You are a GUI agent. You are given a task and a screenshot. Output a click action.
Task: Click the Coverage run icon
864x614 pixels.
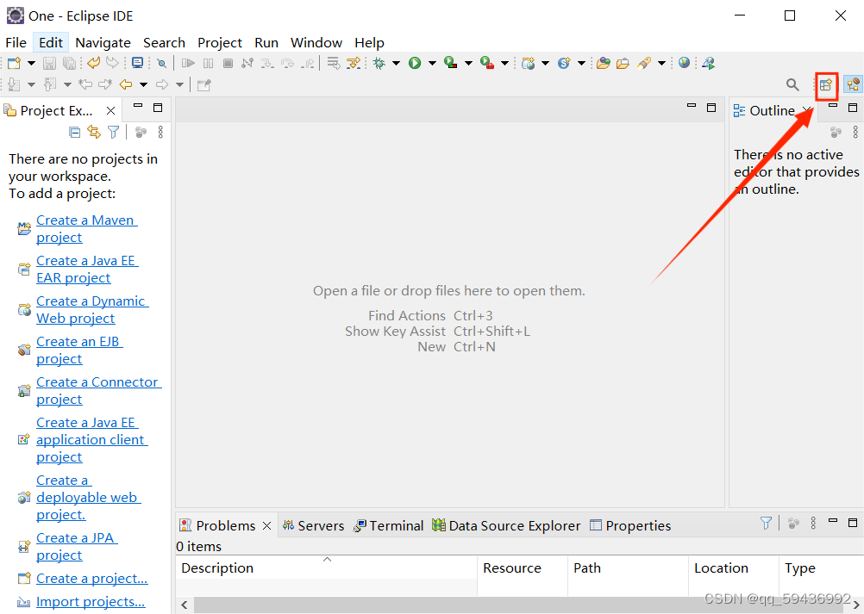coord(451,63)
